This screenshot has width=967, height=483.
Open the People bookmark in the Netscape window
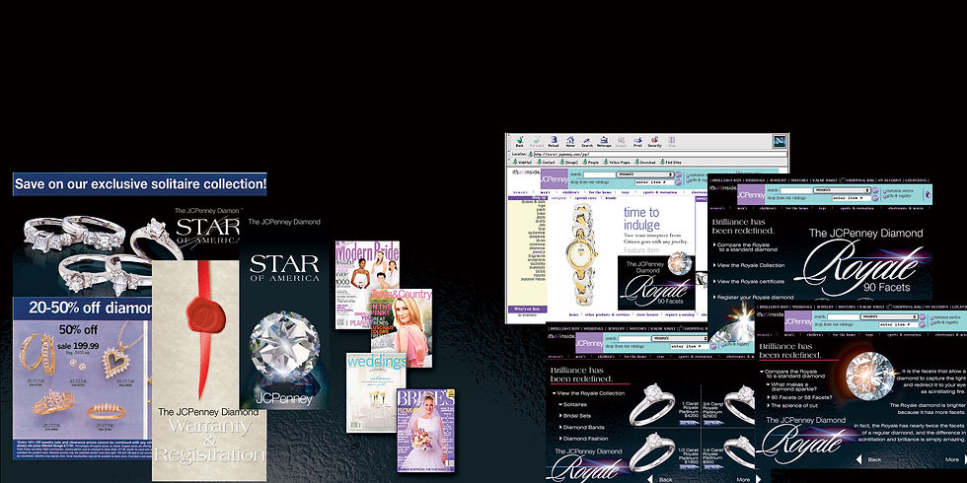(591, 162)
